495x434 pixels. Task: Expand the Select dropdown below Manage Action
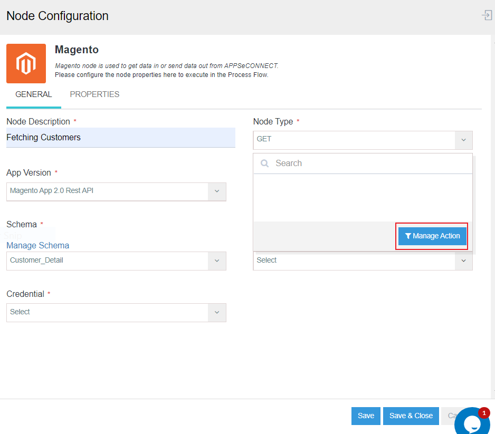click(463, 261)
